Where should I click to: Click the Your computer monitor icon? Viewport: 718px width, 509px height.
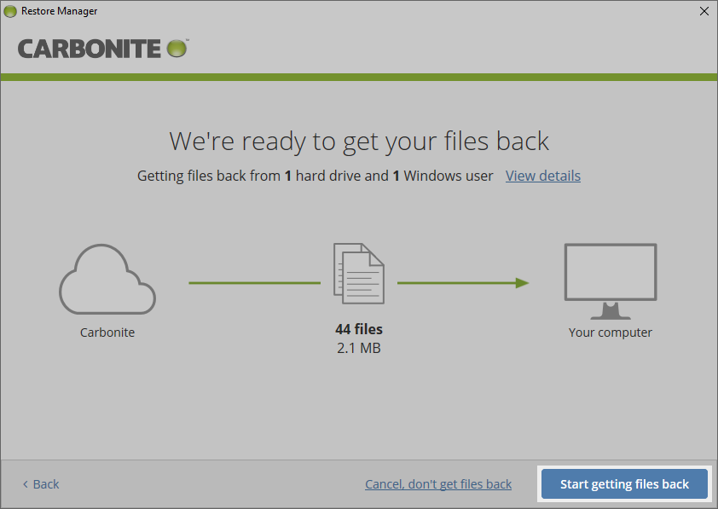tap(610, 273)
